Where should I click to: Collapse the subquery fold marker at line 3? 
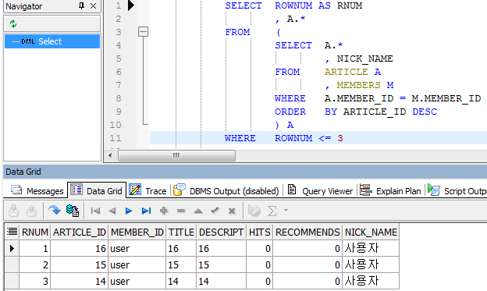(143, 32)
